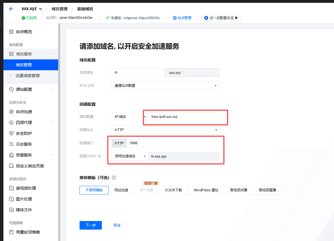The height and width of the screenshot is (241, 334).
Task: Select the 音视频直播 template option
Action: coord(267,190)
